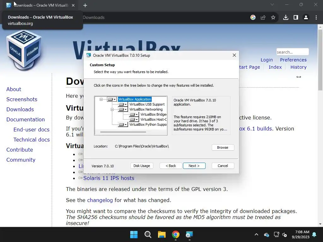The width and height of the screenshot is (323, 242).
Task: Click the page width toggle arrow icon
Action: tap(299, 77)
